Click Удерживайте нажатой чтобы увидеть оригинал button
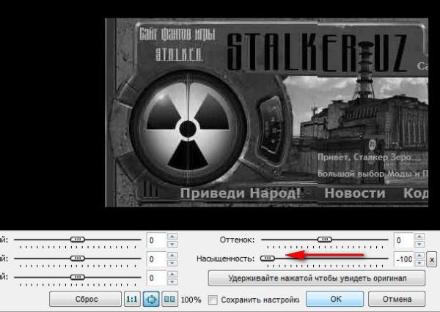440x312 pixels. pos(317,278)
